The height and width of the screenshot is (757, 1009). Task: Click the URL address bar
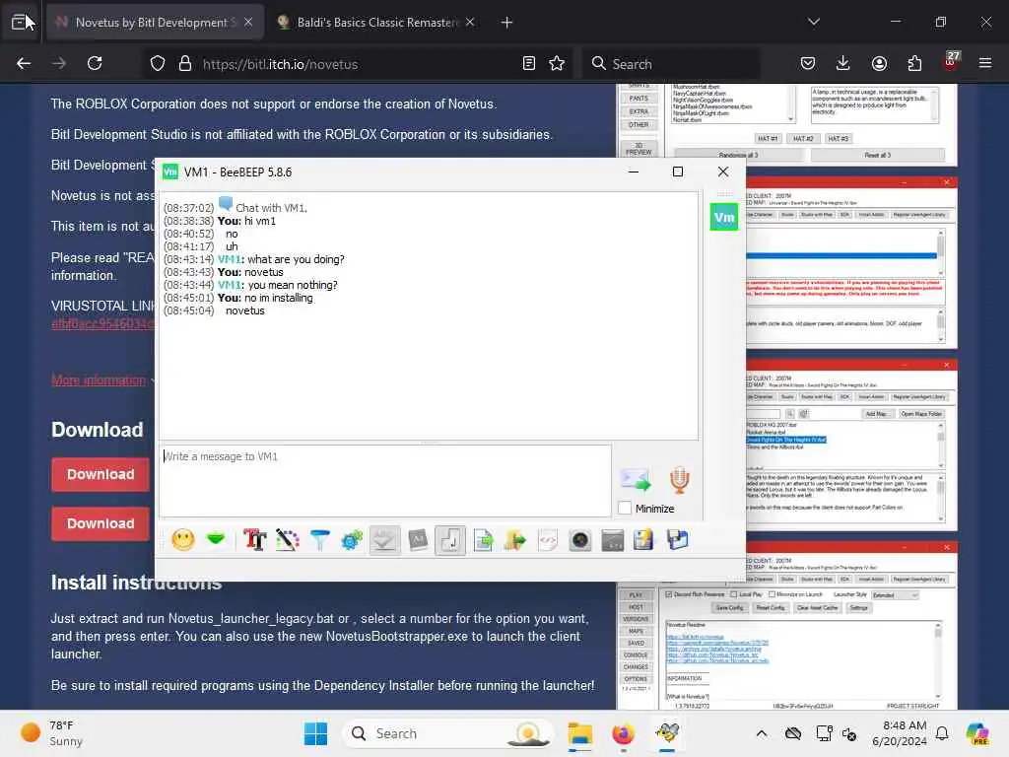pyautogui.click(x=357, y=64)
